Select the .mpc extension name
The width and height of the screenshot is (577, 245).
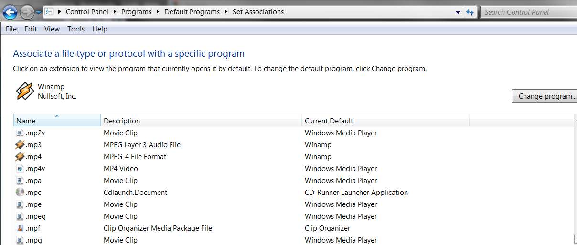point(33,193)
